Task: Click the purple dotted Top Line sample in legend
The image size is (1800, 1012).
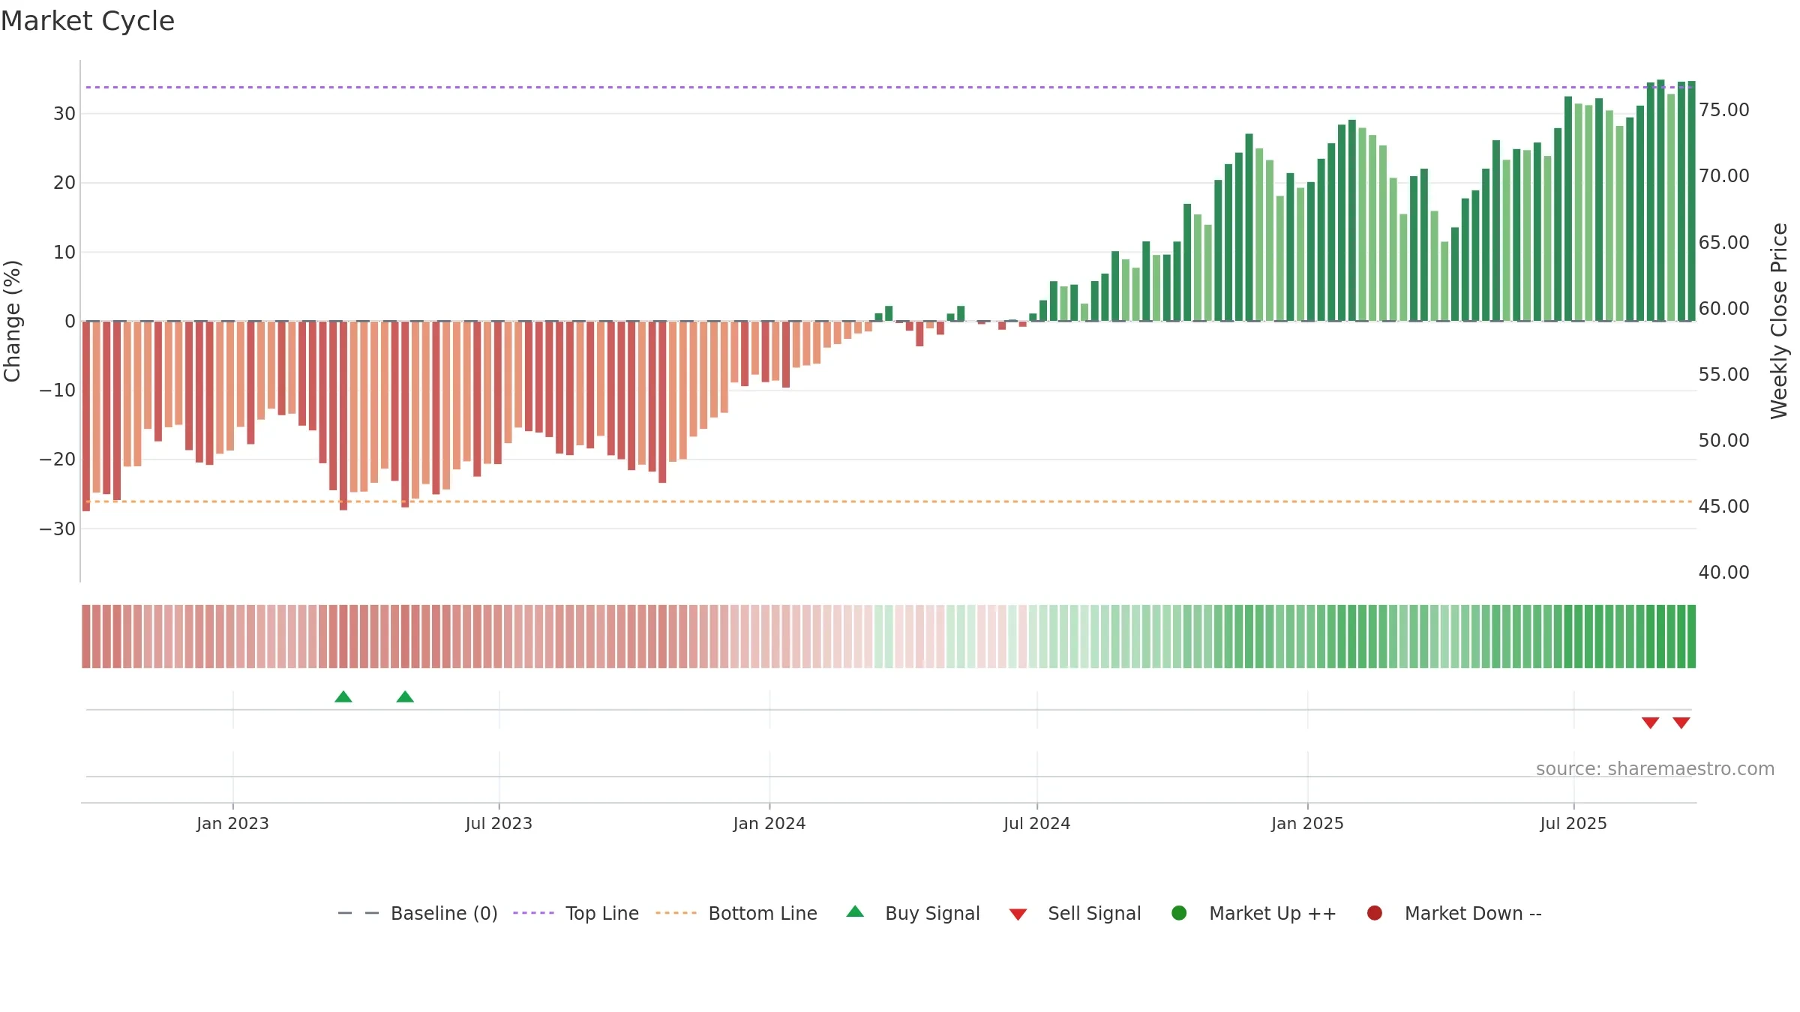Action: coord(533,913)
